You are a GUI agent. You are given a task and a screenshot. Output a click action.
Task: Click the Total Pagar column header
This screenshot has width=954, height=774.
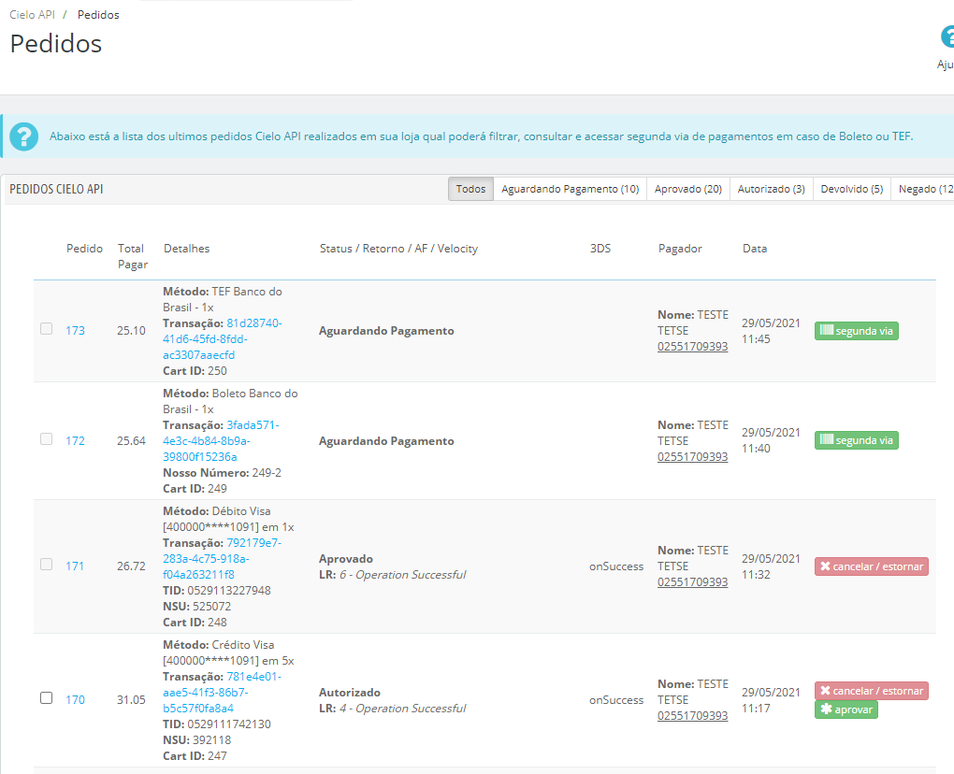coord(133,256)
